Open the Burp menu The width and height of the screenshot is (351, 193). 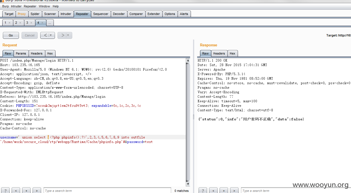pos(5,6)
